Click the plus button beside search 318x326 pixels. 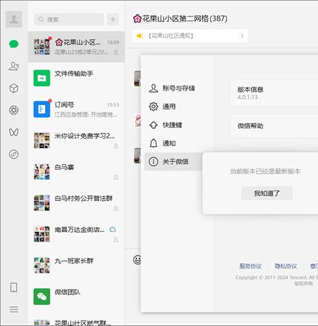pyautogui.click(x=113, y=19)
